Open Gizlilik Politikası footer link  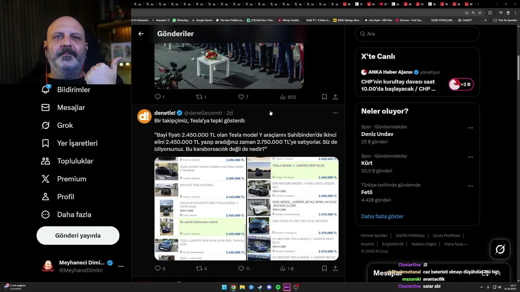410,236
